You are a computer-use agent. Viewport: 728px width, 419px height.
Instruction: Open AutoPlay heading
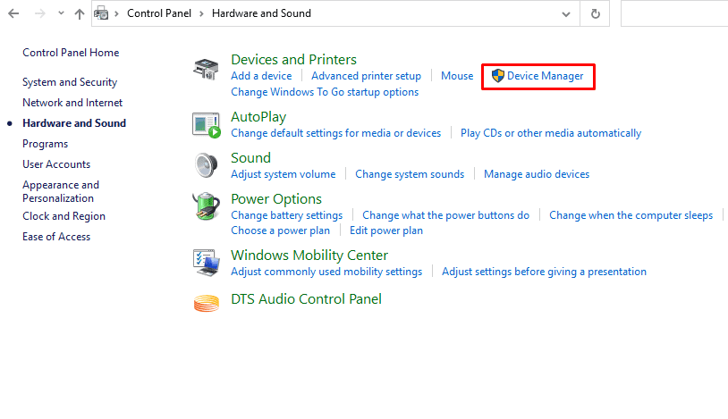258,117
